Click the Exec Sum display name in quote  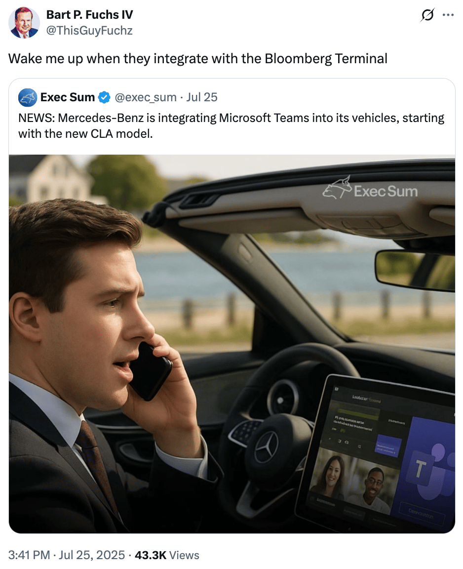68,97
